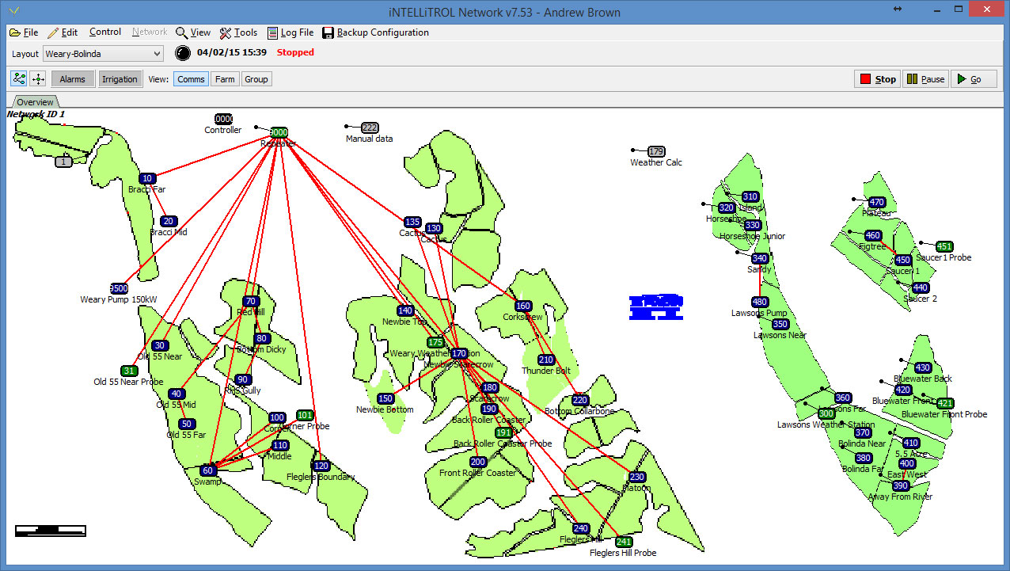Click the clock icon beside the date
Viewport: 1010px width, 571px height.
(x=183, y=53)
